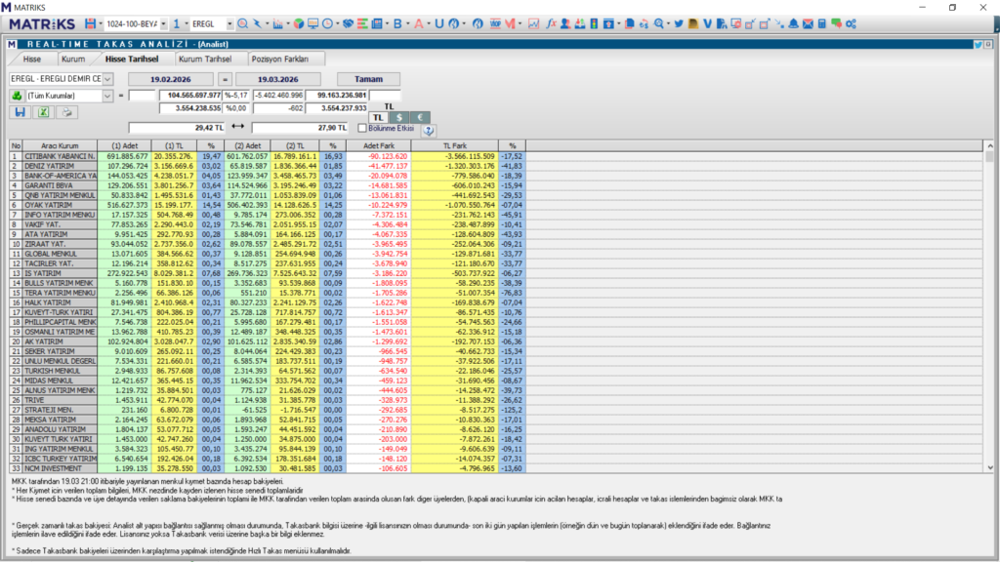This screenshot has width=1000, height=562.
Task: Click the fx formula icon
Action: (551, 23)
